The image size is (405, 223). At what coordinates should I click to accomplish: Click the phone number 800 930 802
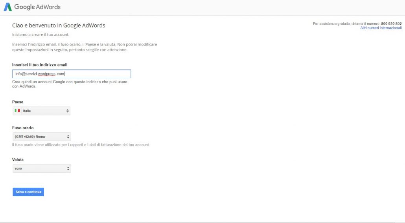click(391, 24)
